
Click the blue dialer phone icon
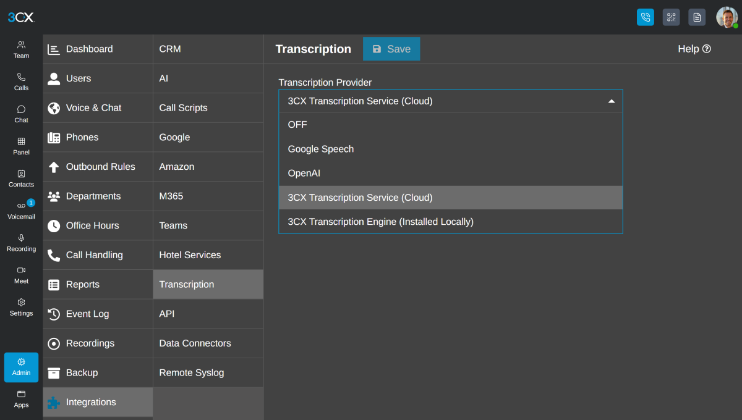coord(646,17)
